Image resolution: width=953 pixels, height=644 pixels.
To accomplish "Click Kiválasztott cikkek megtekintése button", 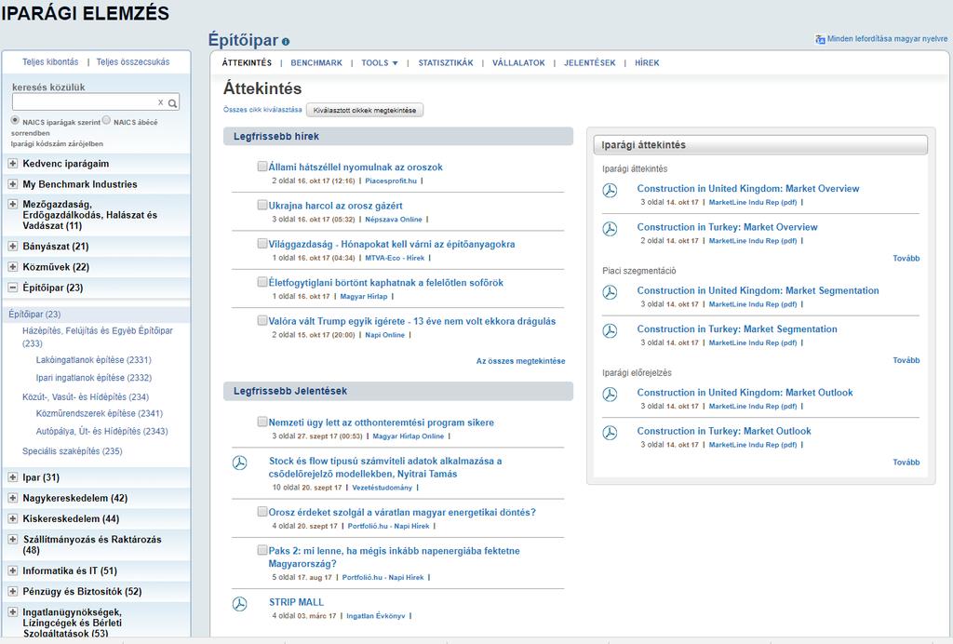I will tap(365, 110).
